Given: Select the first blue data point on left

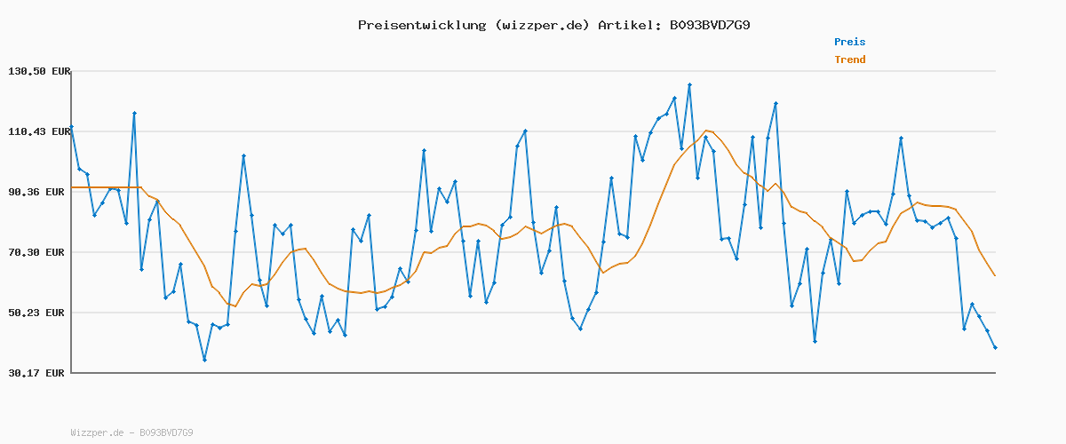Looking at the screenshot, I should 71,126.
